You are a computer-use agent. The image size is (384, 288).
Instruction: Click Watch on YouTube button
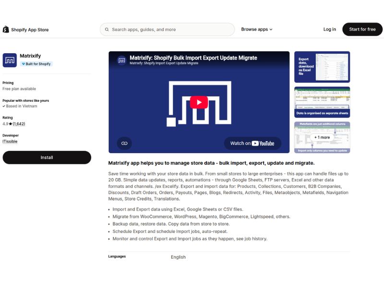point(252,143)
